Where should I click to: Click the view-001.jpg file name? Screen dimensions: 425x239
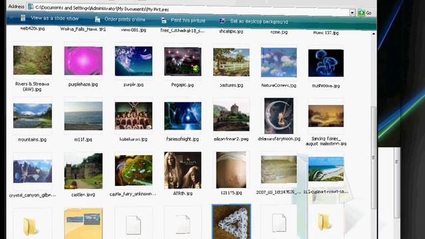pos(133,30)
